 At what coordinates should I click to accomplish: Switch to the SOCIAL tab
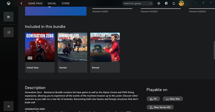pyautogui.click(x=52, y=3)
